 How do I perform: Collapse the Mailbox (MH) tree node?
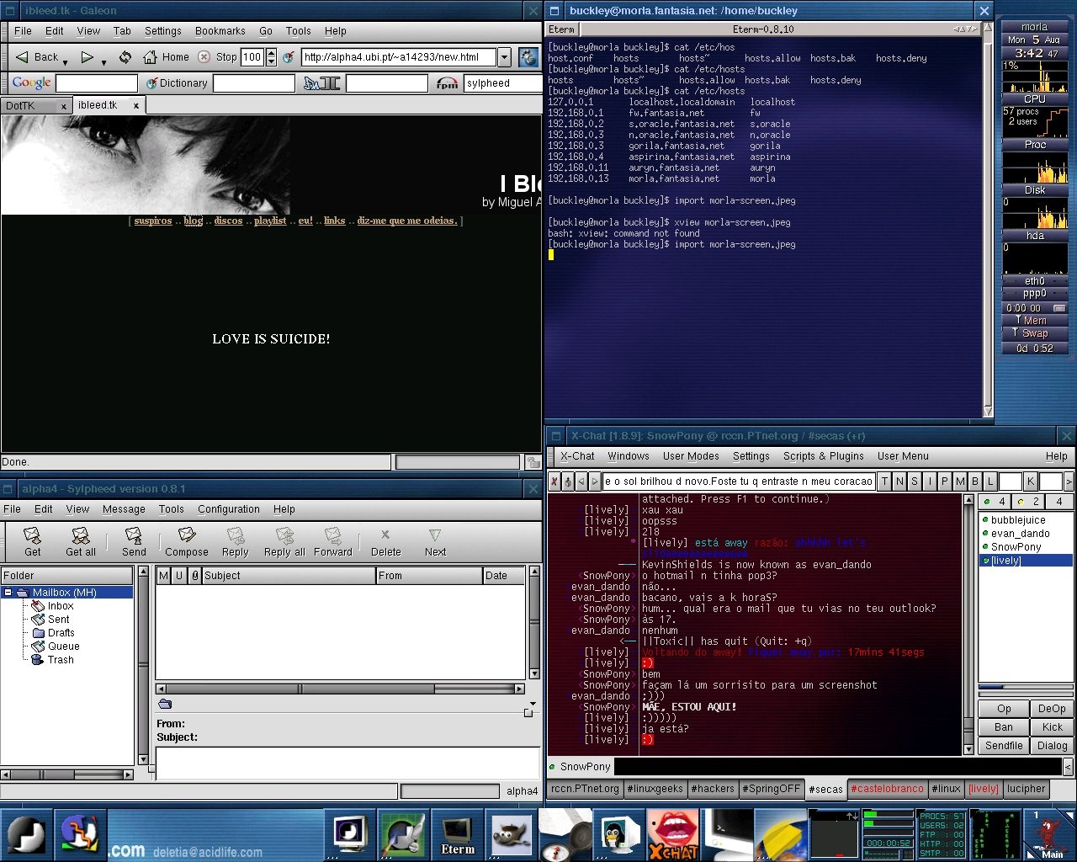click(8, 593)
